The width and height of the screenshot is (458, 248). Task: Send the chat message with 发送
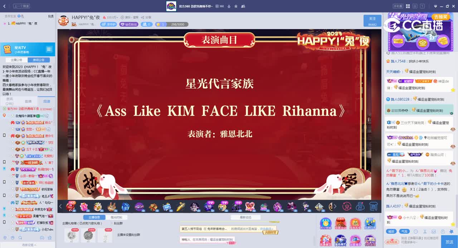click(449, 242)
